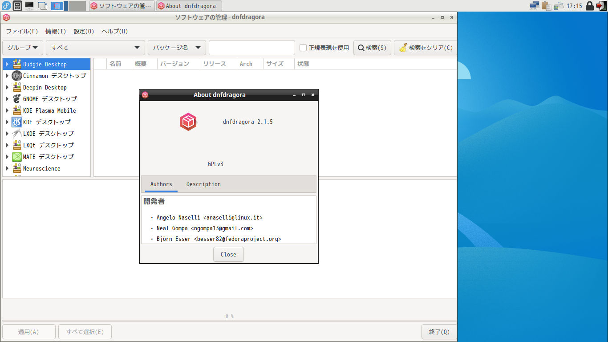
Task: Open the パッケージ名 search-field dropdown
Action: click(177, 48)
